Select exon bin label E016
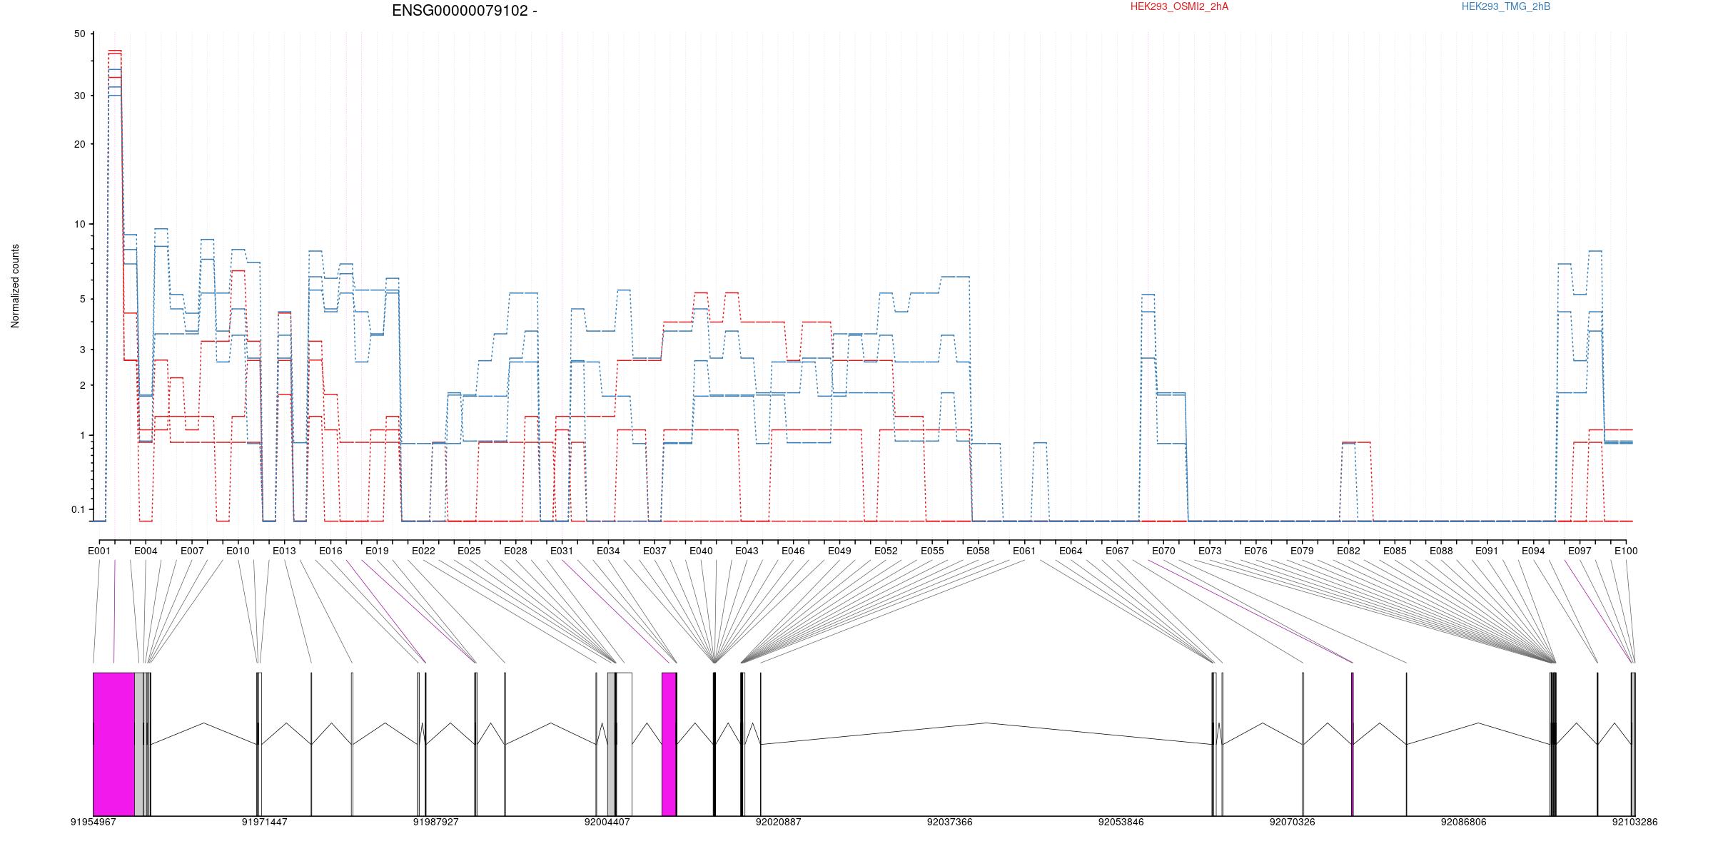Screen dimensions: 1713x856 click(330, 551)
